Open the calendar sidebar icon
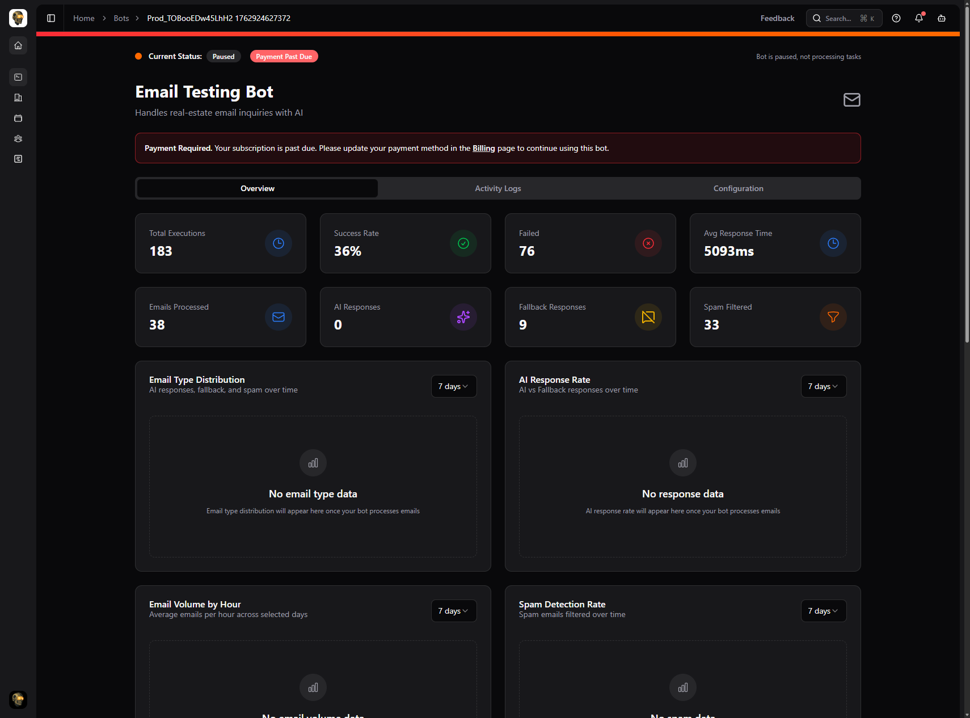This screenshot has width=970, height=718. 18,118
